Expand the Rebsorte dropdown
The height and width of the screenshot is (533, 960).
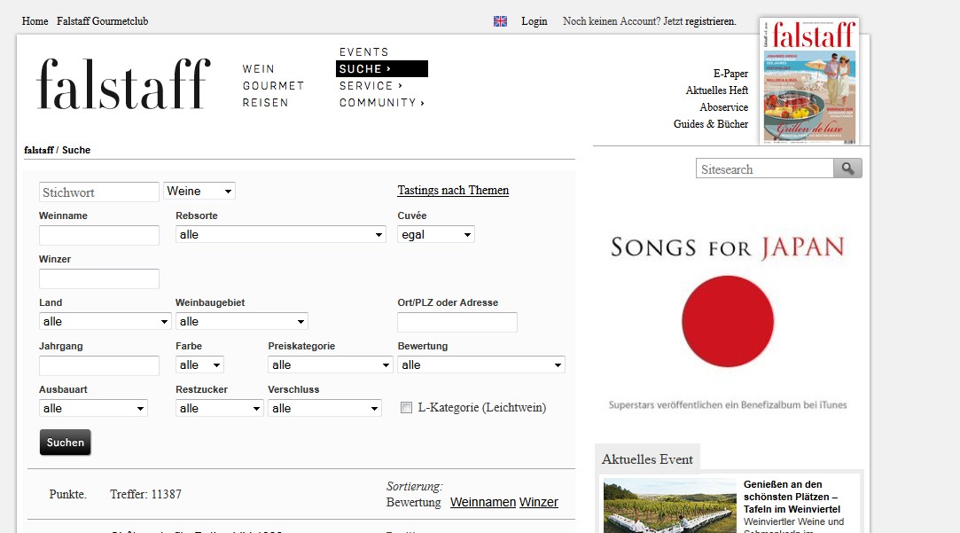click(x=280, y=234)
